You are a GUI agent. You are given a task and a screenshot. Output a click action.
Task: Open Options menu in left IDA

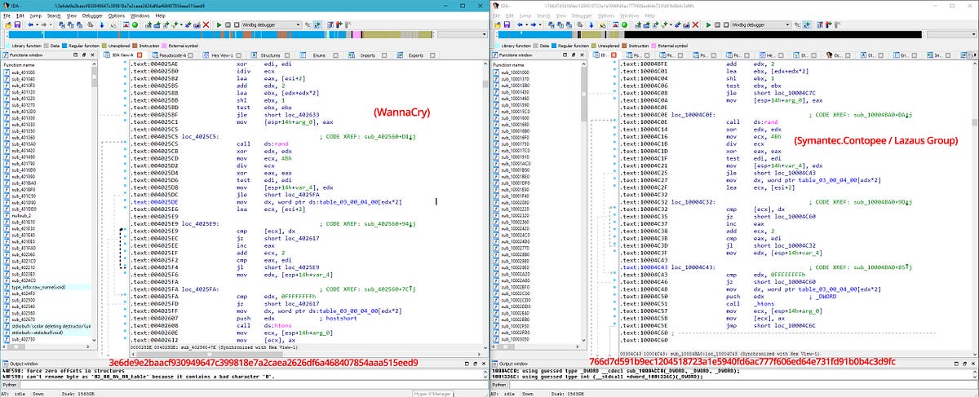coord(117,15)
